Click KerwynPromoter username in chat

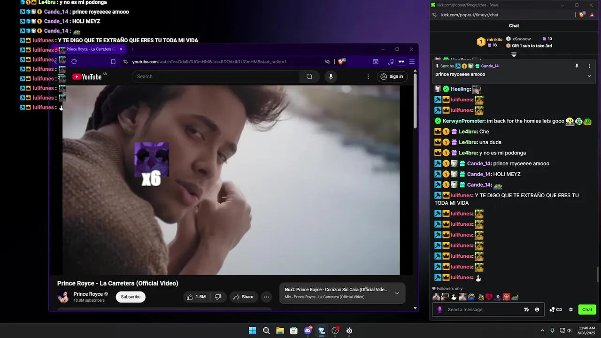pyautogui.click(x=464, y=121)
